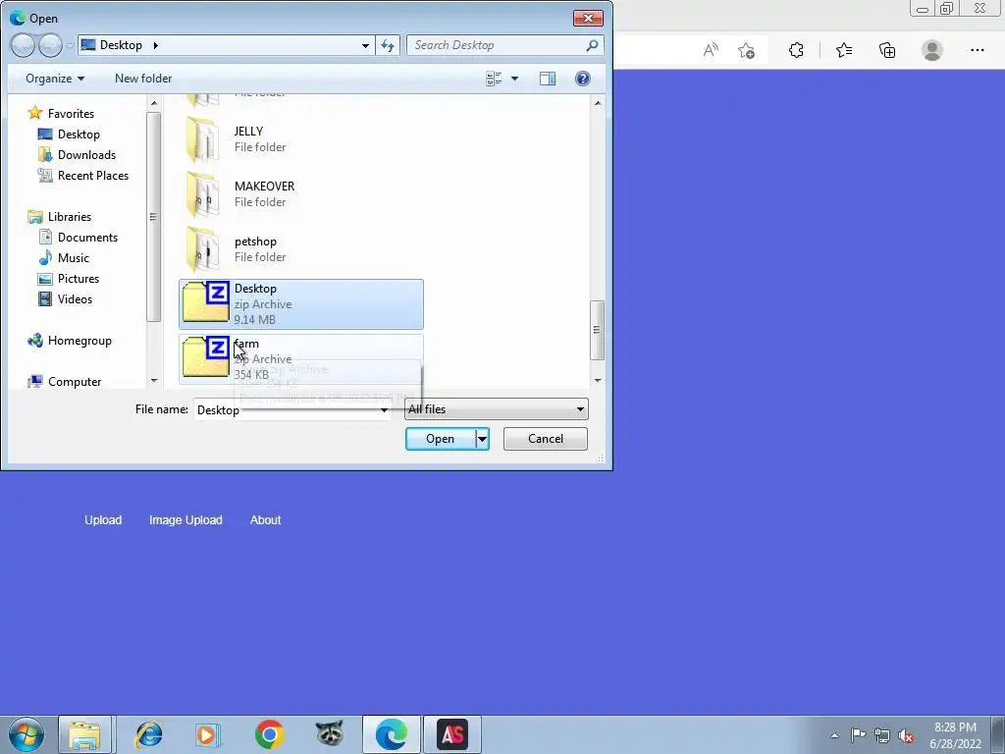Image resolution: width=1005 pixels, height=754 pixels.
Task: Open the All files filter dropdown
Action: (x=496, y=409)
